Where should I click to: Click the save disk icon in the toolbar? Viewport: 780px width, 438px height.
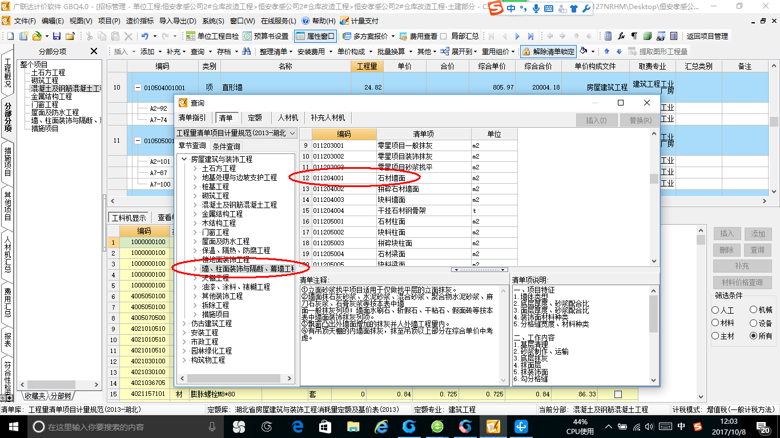tap(57, 36)
